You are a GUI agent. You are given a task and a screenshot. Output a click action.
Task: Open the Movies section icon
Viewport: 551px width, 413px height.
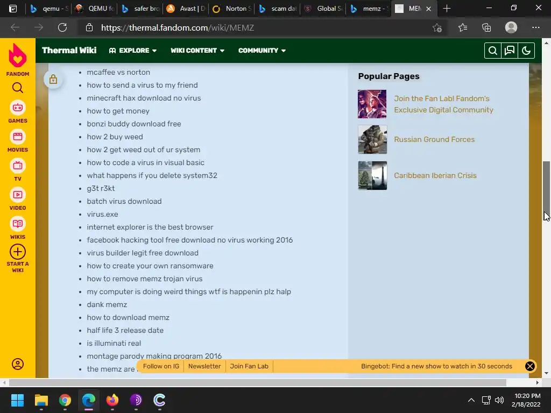tap(18, 137)
